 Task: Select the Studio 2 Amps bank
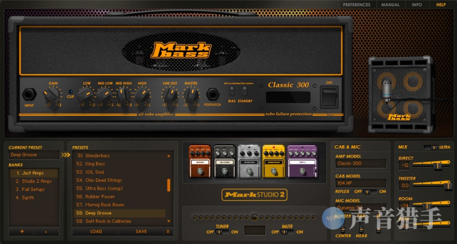click(34, 181)
